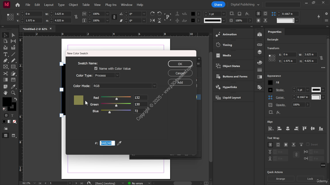Select the Type tool in toolbox
The height and width of the screenshot is (185, 330).
click(x=5, y=54)
